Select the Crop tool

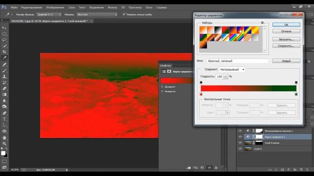click(4, 52)
